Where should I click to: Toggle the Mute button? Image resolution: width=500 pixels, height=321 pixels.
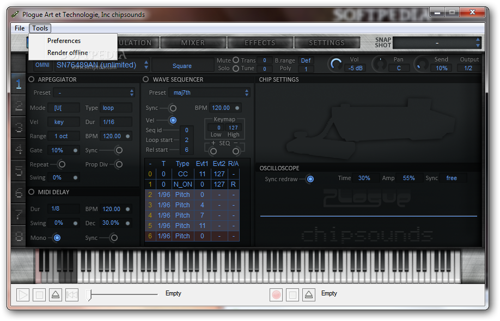236,60
